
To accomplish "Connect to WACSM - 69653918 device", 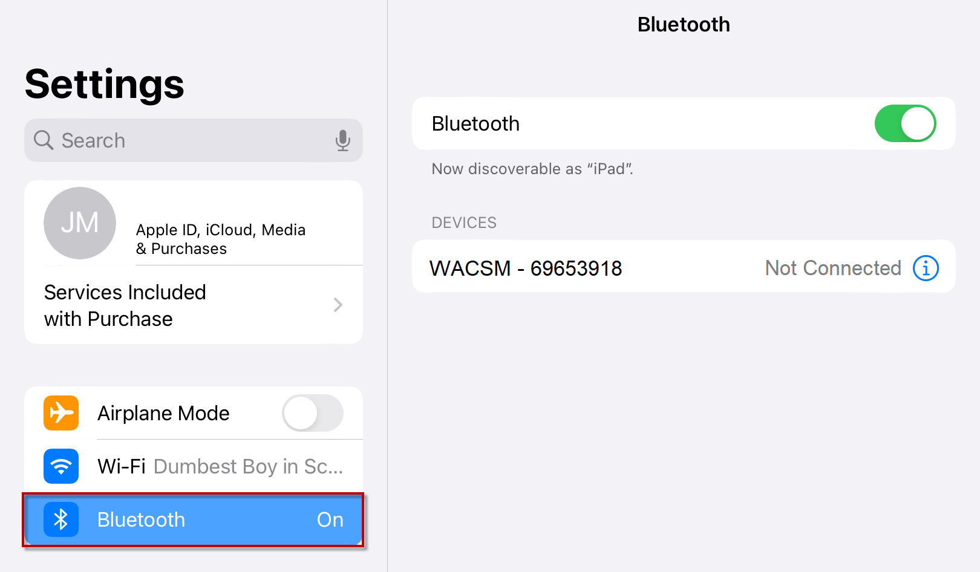I will pyautogui.click(x=524, y=268).
